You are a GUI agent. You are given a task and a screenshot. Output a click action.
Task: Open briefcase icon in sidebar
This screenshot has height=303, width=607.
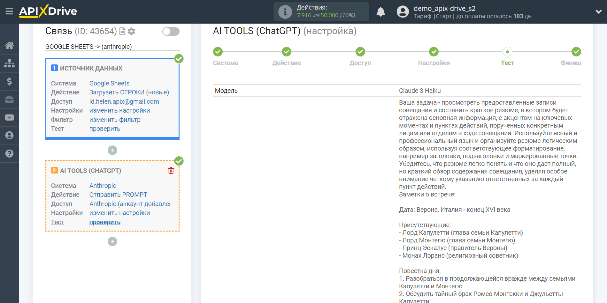coord(9,100)
